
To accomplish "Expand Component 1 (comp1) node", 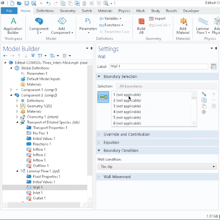I will tap(11, 90).
